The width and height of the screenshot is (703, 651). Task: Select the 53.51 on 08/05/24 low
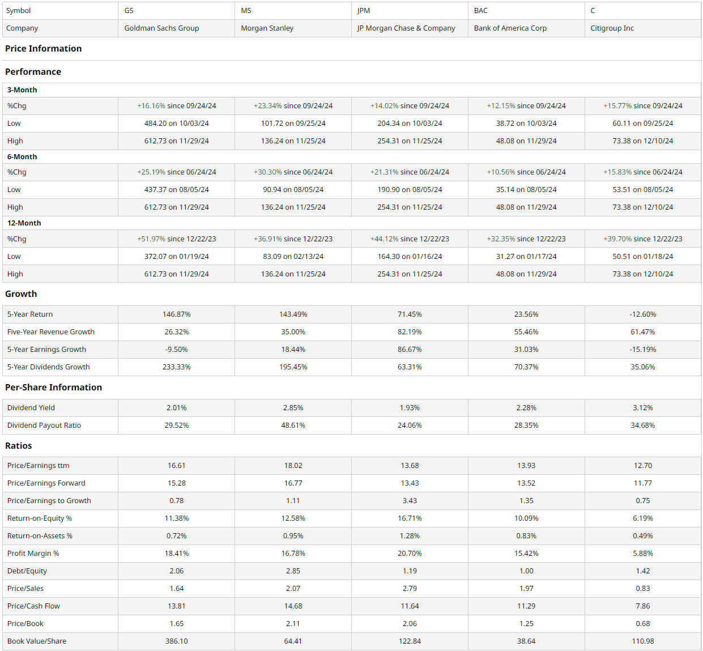tap(643, 190)
